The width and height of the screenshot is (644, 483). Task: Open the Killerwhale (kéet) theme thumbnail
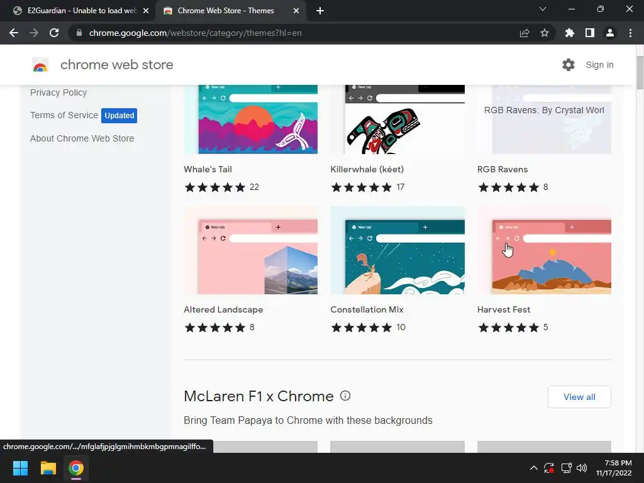397,119
